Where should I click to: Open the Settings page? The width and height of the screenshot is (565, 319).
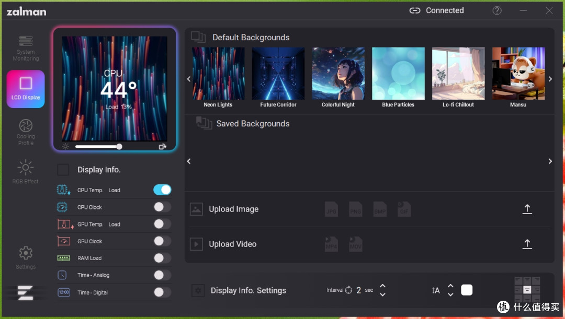[26, 257]
